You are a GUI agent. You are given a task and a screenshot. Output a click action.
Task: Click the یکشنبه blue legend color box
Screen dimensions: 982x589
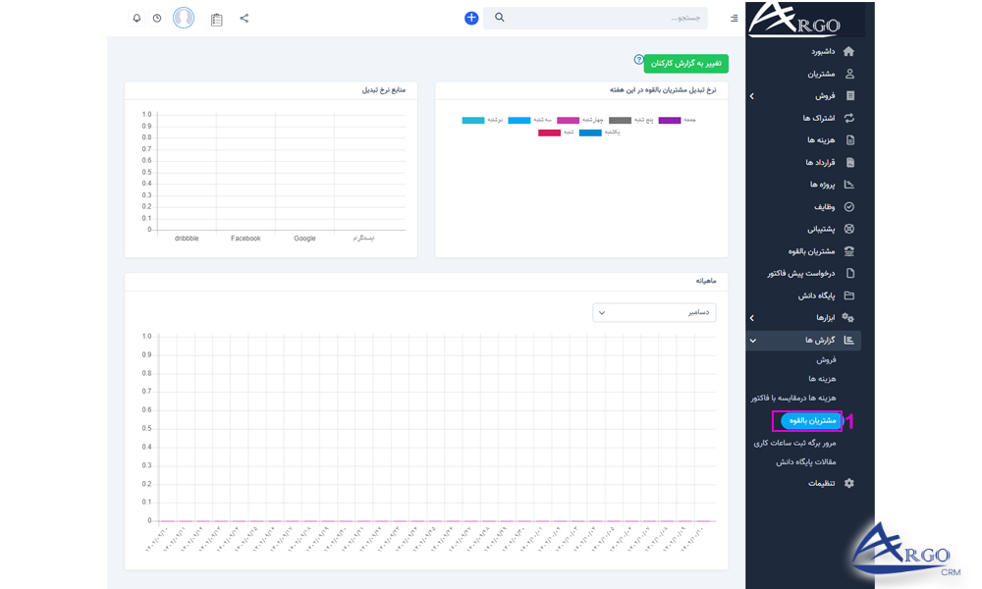click(590, 132)
